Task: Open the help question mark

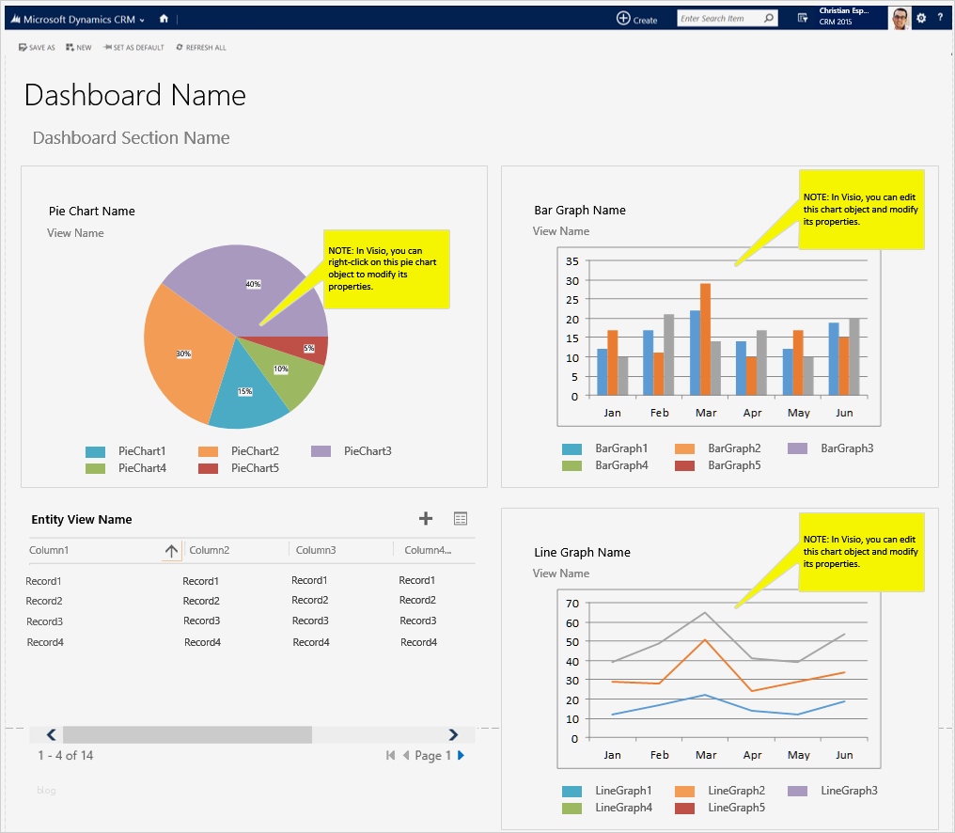Action: click(x=940, y=19)
